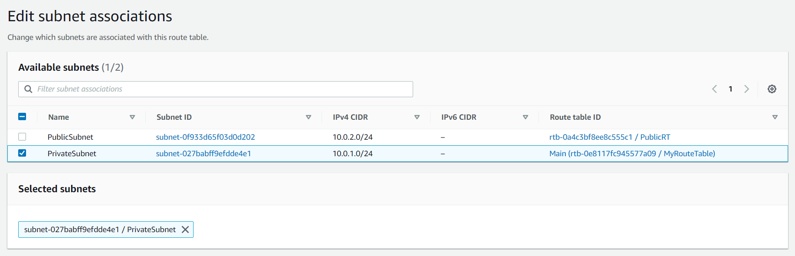Open table preferences gear icon

(x=772, y=89)
